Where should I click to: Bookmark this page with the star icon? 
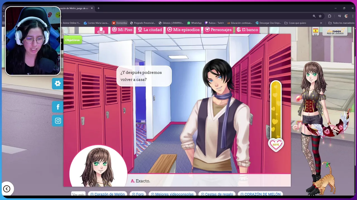coord(320,16)
